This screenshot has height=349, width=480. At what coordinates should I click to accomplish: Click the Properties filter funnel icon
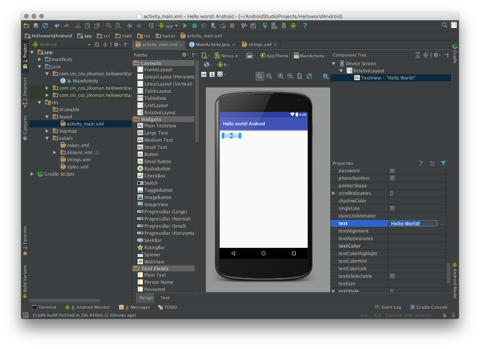point(443,163)
